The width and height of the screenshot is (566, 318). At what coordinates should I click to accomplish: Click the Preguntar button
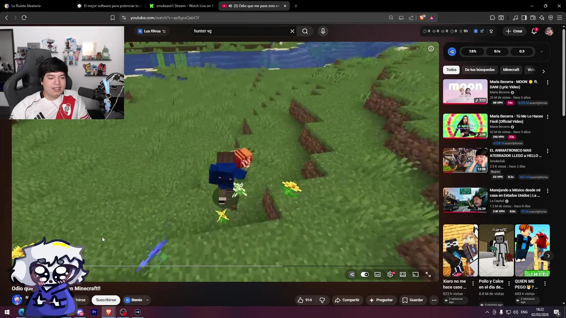pyautogui.click(x=381, y=300)
